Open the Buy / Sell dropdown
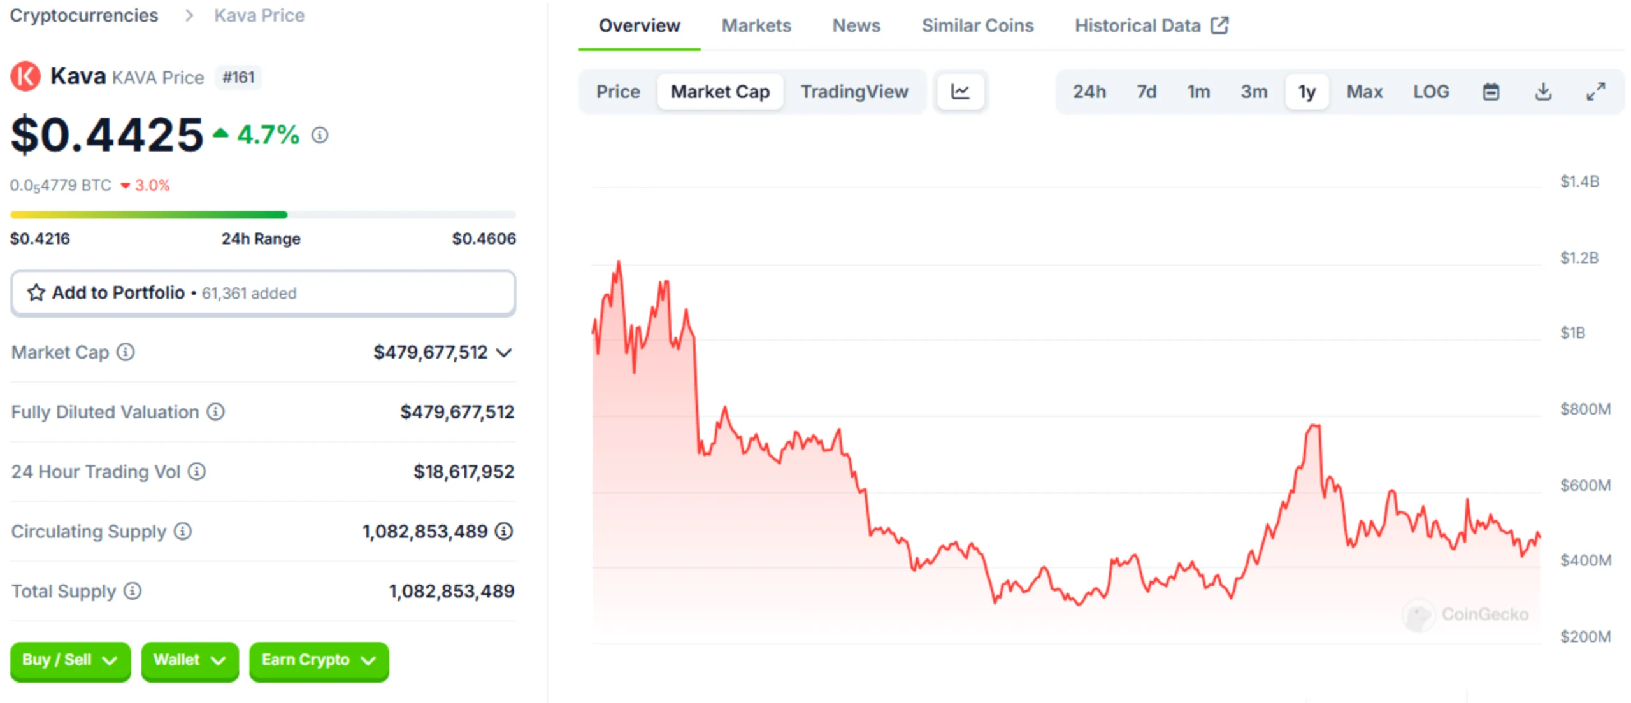Viewport: 1631px width, 703px height. (70, 661)
